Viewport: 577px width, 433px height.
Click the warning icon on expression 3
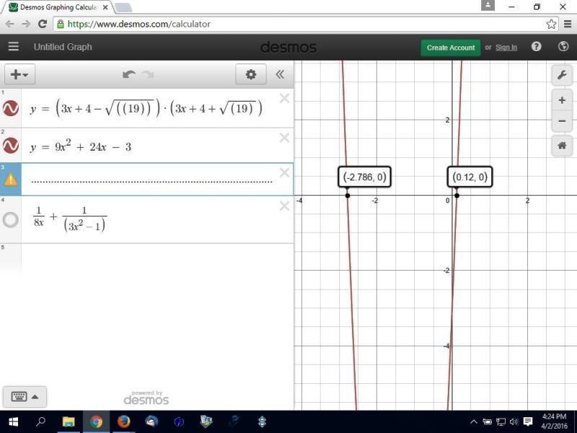[11, 180]
